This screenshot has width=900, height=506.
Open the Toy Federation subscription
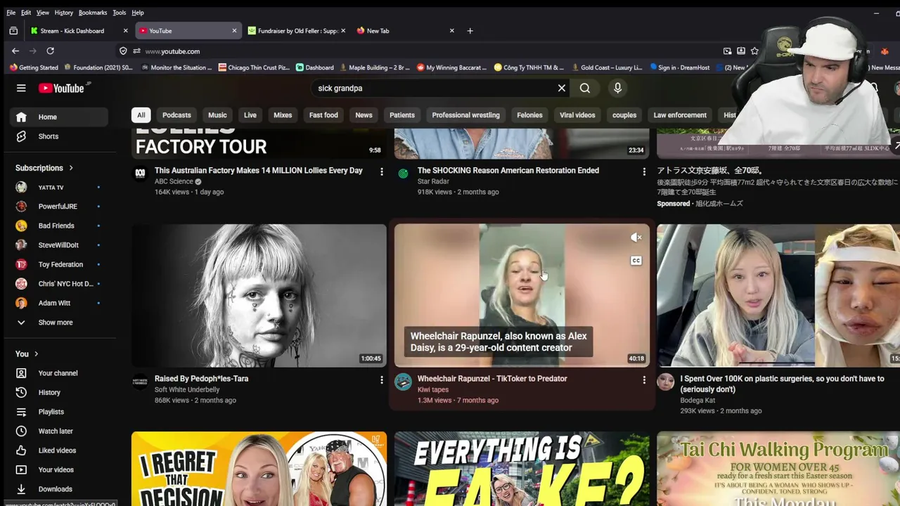click(58, 264)
